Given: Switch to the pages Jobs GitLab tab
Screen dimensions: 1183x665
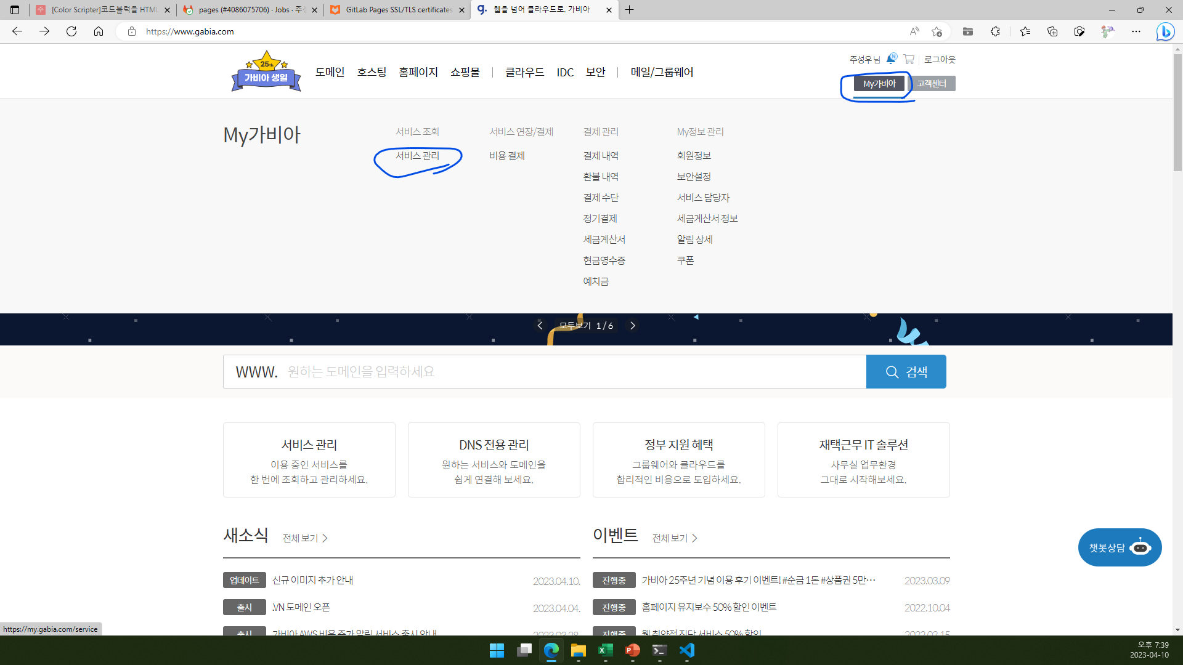Looking at the screenshot, I should [250, 10].
